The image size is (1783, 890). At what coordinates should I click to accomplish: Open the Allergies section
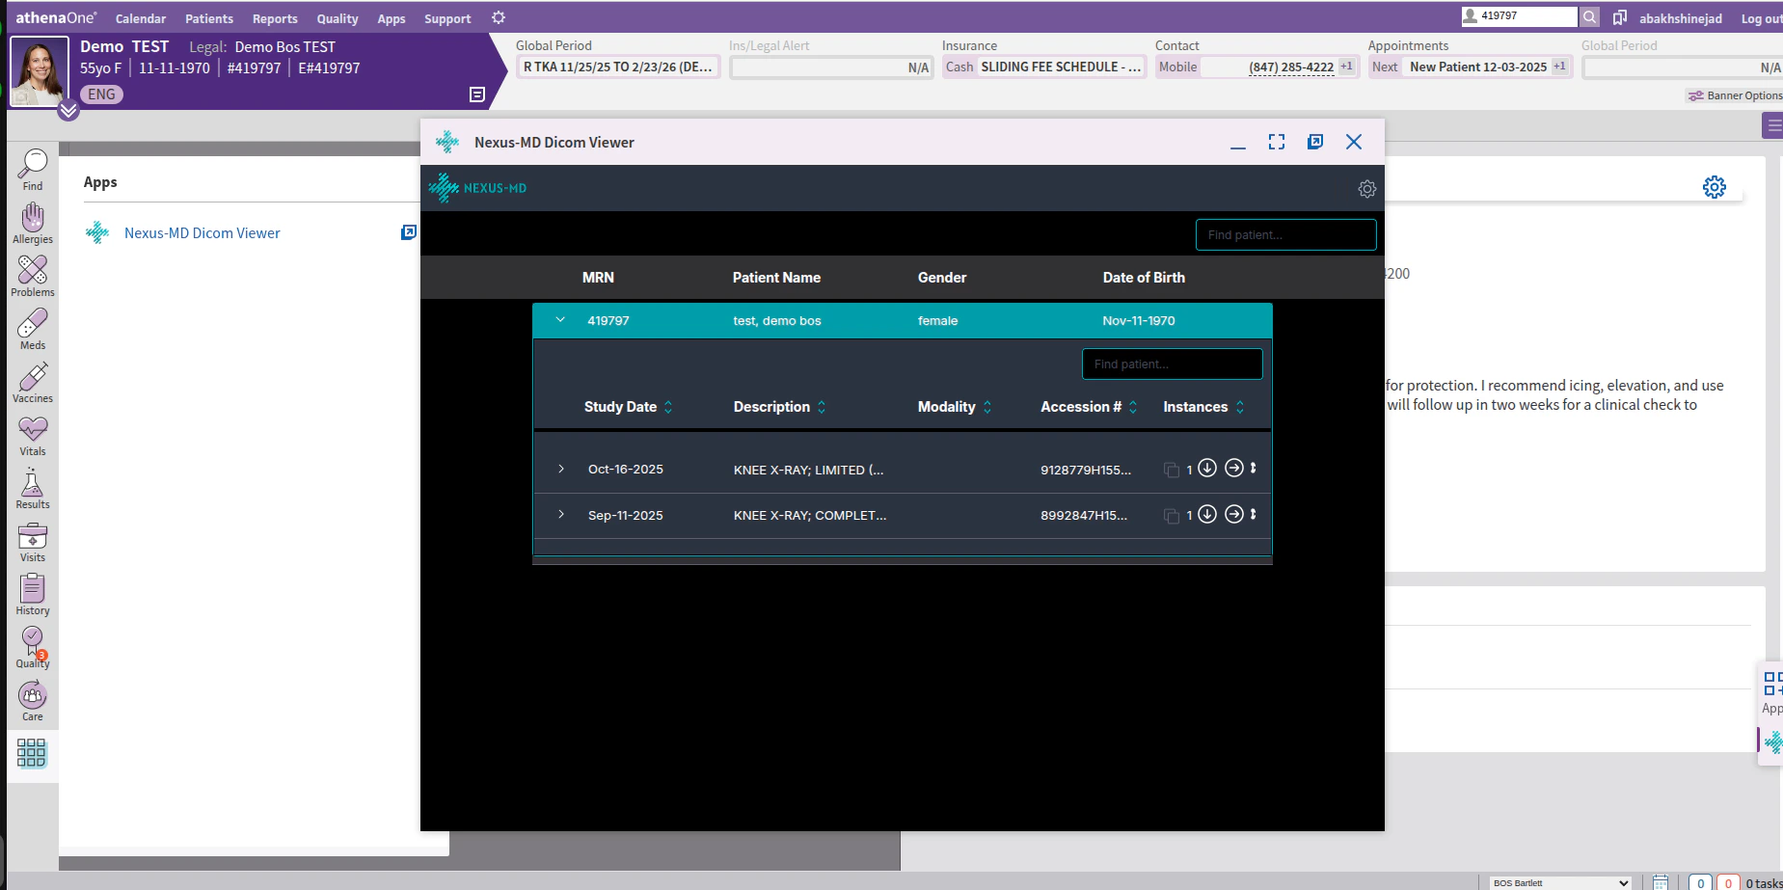tap(33, 224)
